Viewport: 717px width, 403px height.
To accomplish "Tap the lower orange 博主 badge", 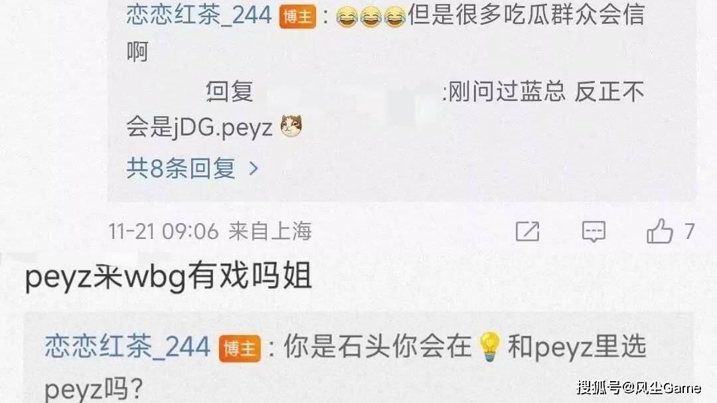I will click(x=240, y=349).
